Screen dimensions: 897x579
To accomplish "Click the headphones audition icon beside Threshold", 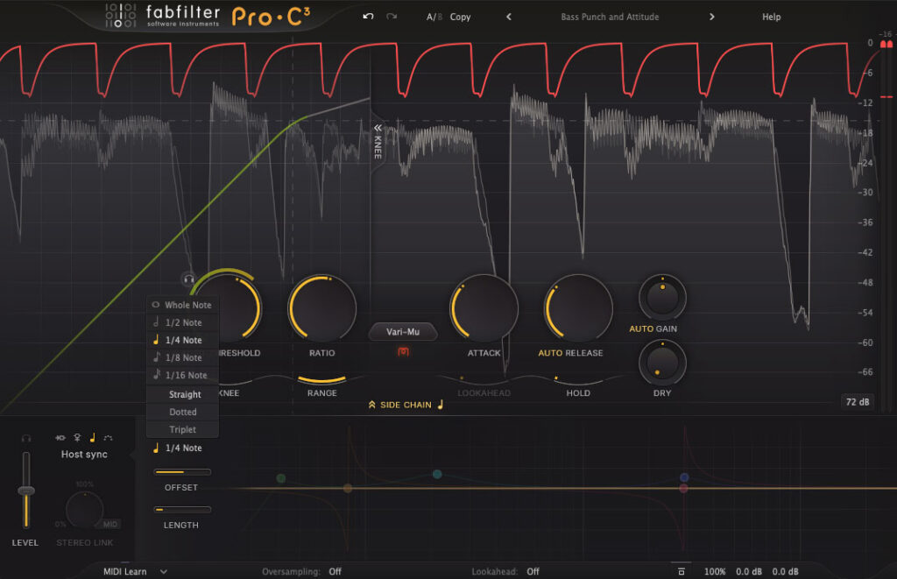I will tap(188, 279).
